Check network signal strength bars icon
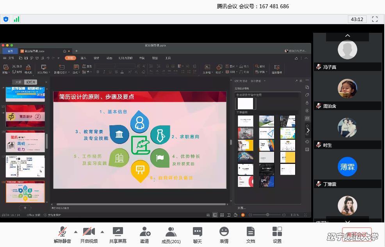This screenshot has height=247, width=385. click(16, 19)
